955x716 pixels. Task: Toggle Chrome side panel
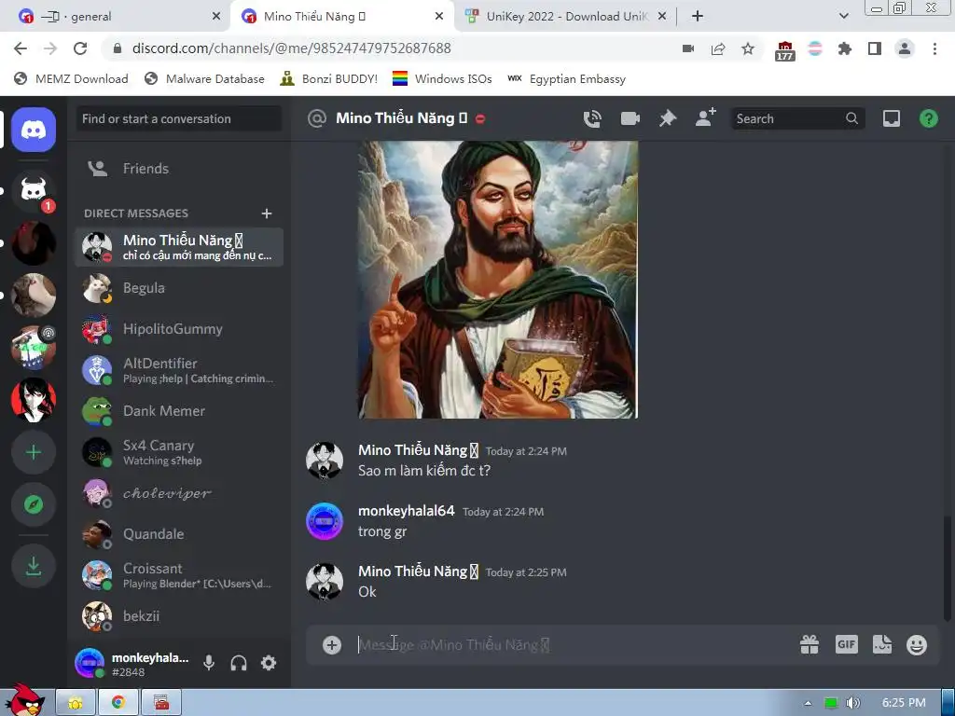click(x=875, y=48)
